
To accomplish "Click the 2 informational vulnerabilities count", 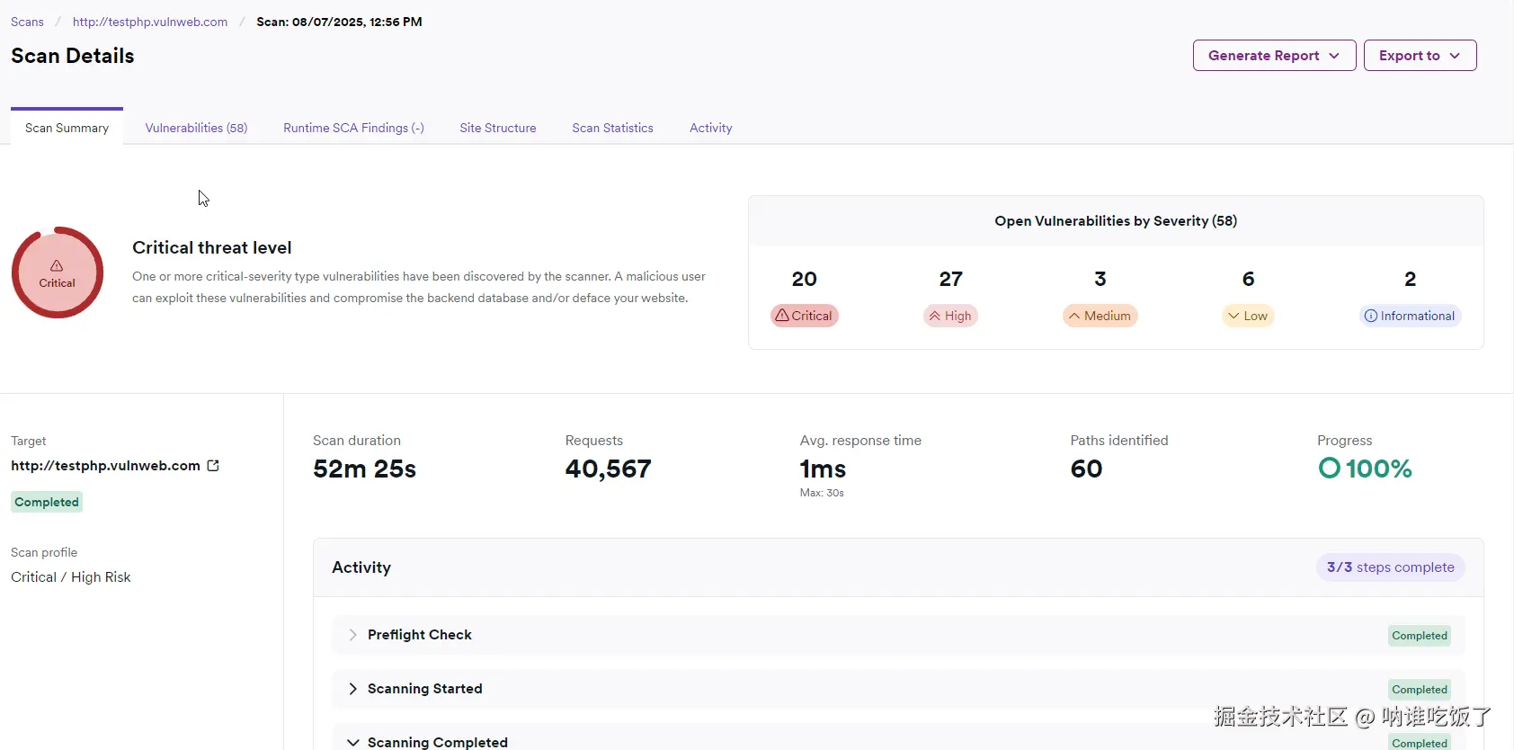I will click(x=1410, y=279).
